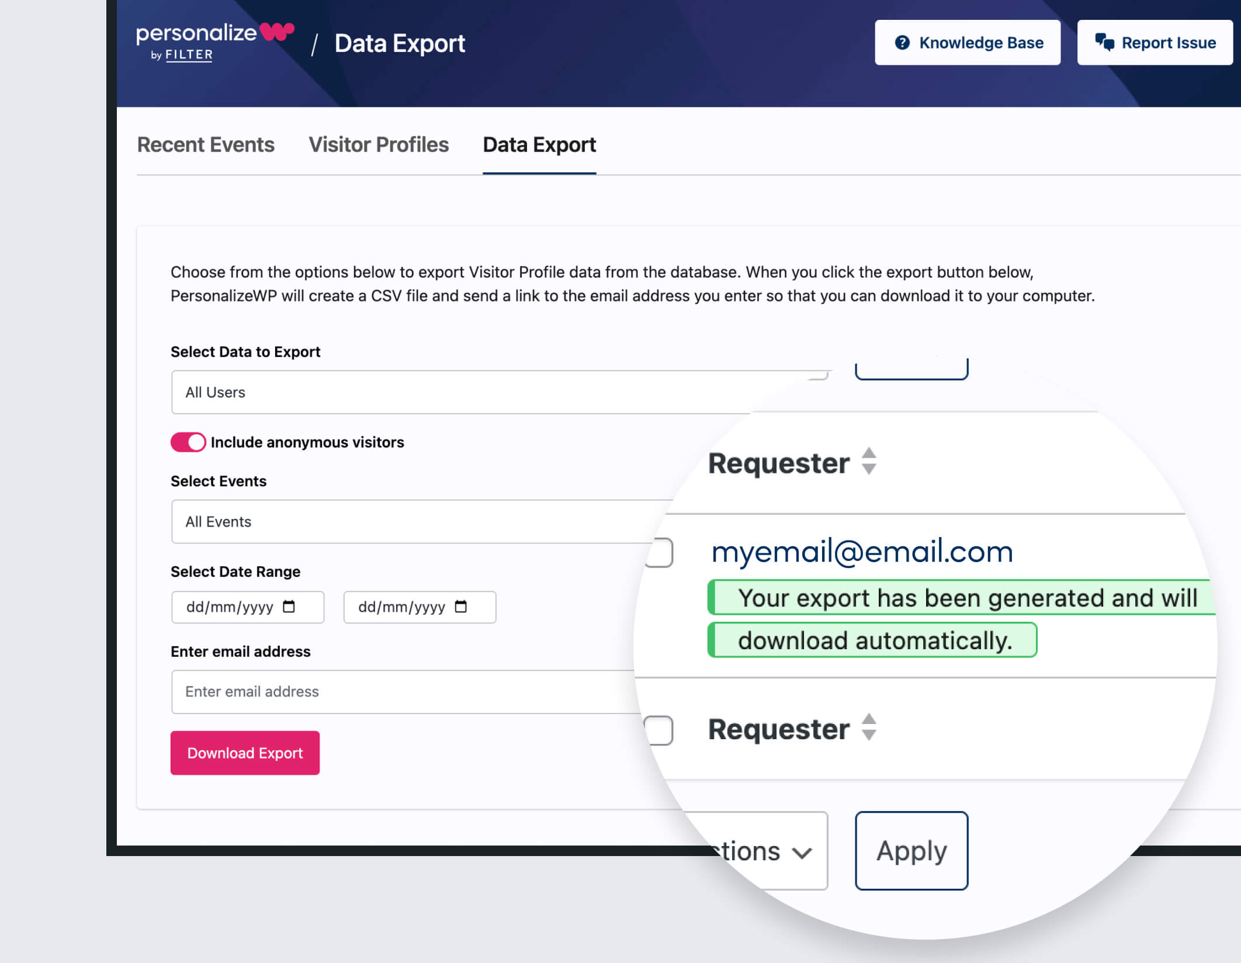
Task: Click the speech-bubble icon on Report Issue
Action: 1105,42
